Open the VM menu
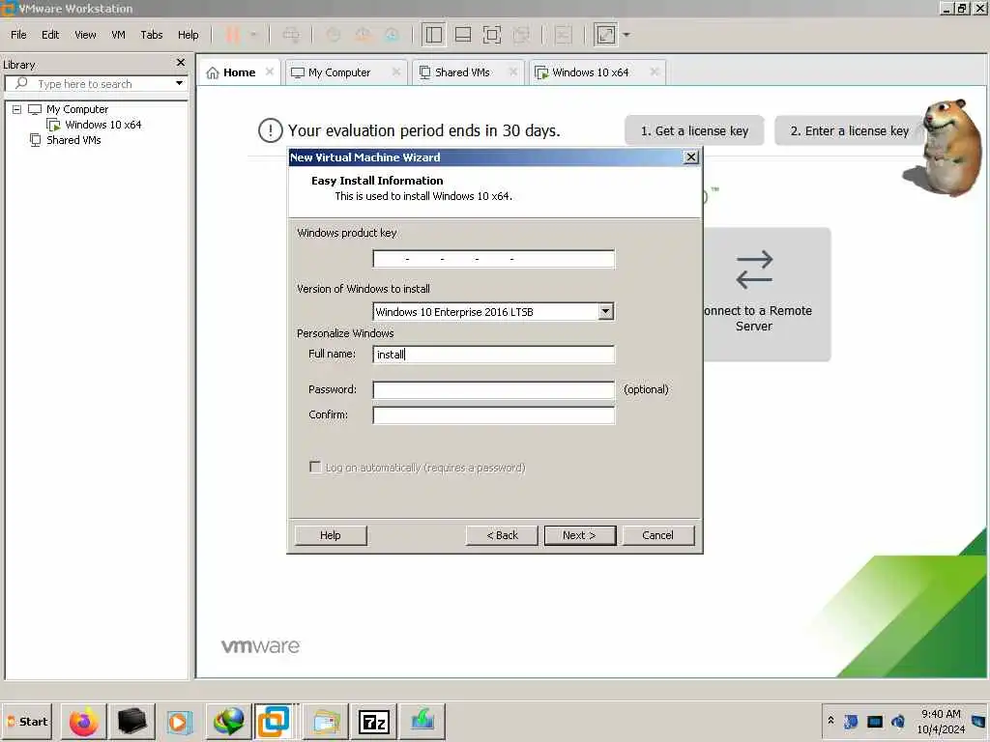990x742 pixels. [x=118, y=35]
